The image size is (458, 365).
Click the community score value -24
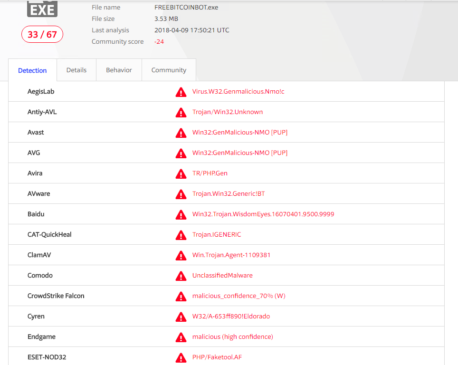click(159, 42)
